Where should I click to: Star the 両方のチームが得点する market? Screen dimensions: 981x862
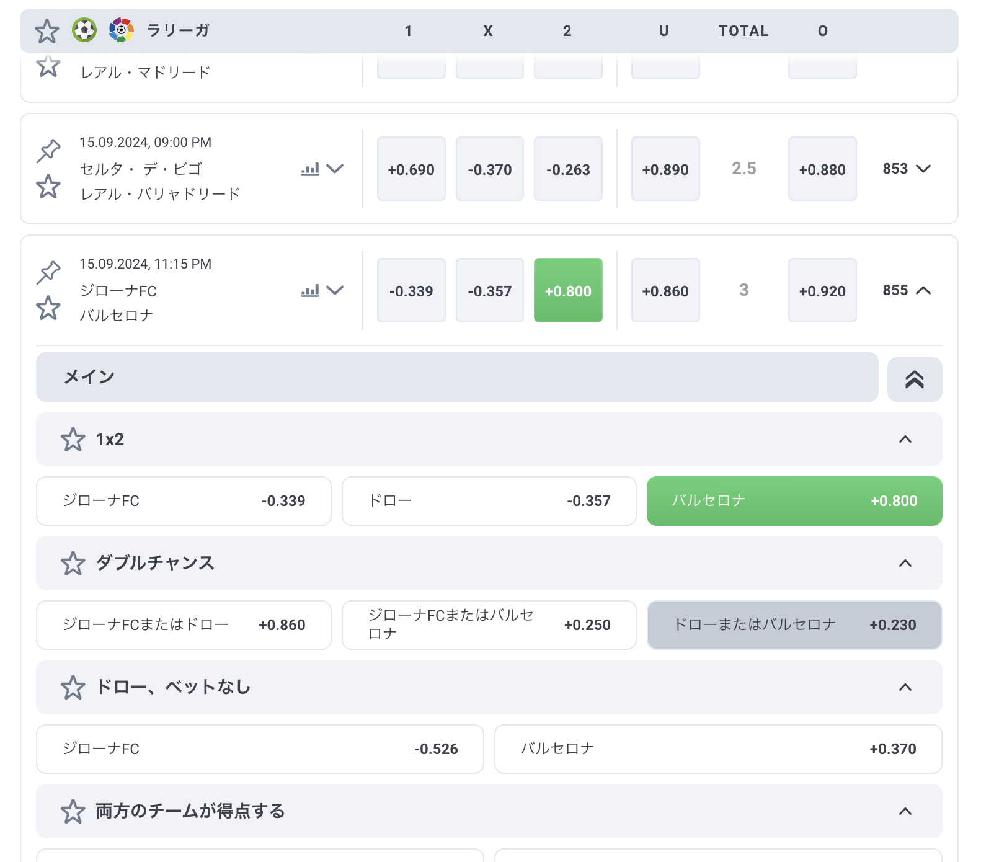point(73,811)
